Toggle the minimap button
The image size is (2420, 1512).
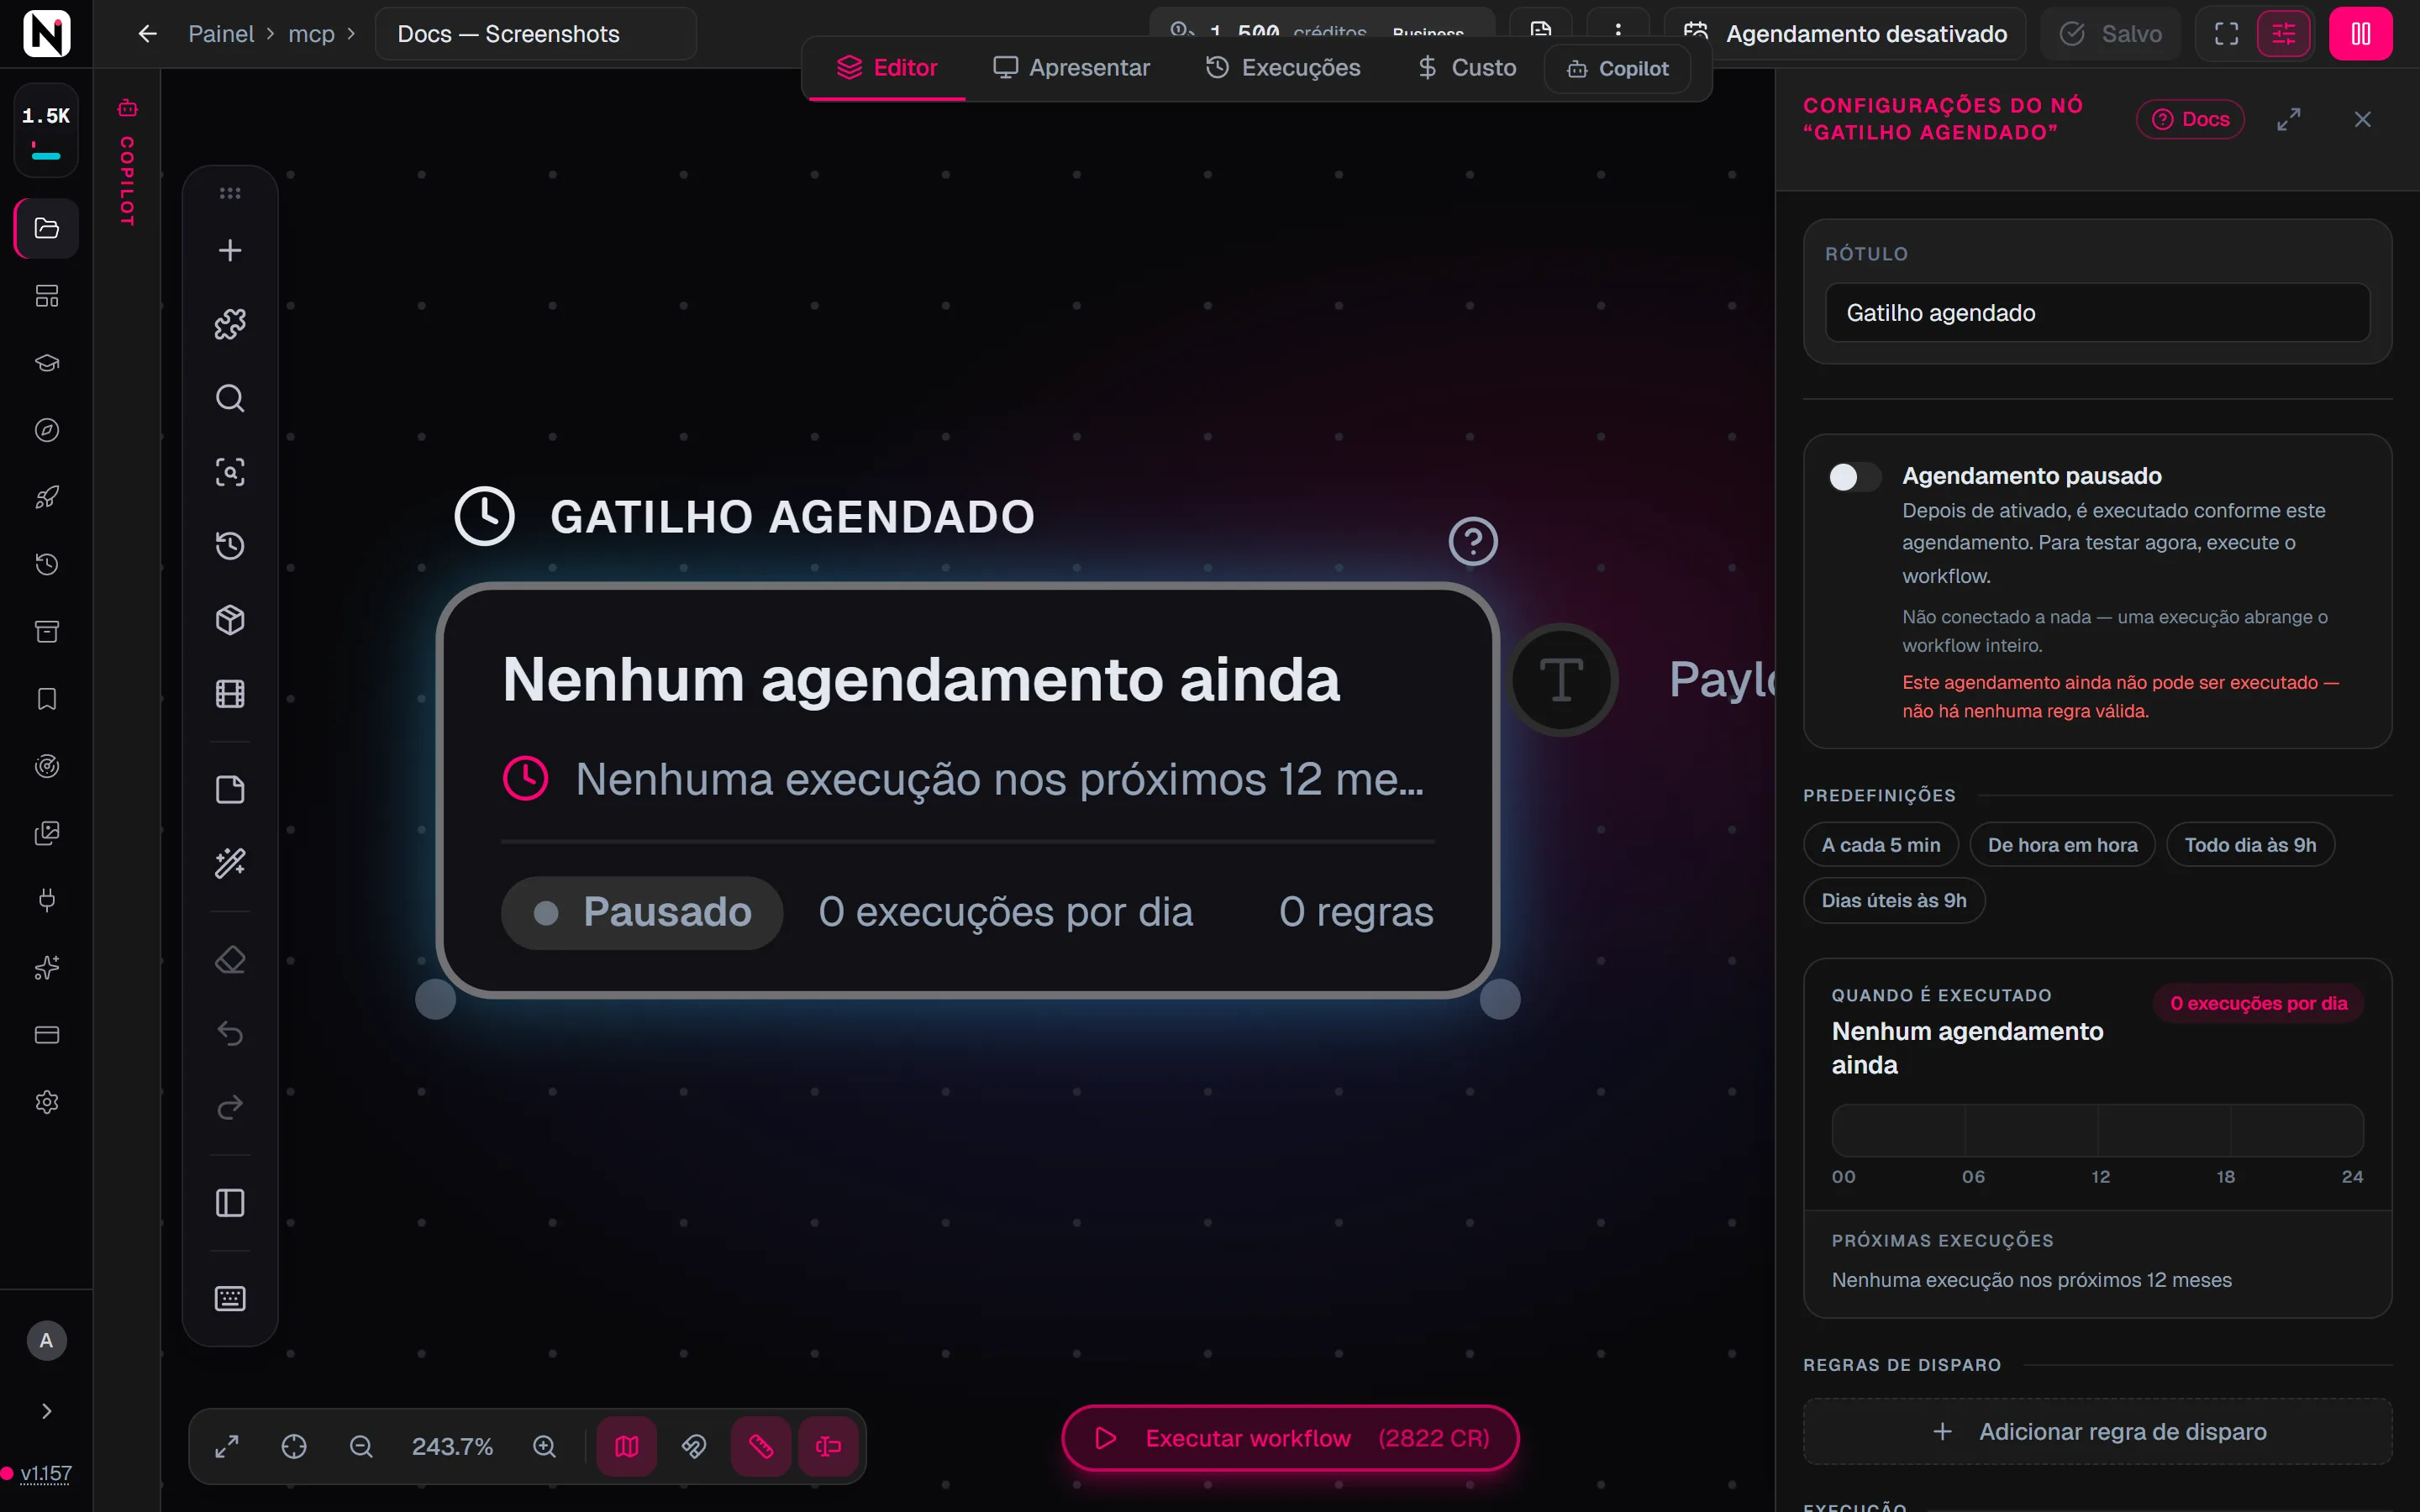point(627,1446)
